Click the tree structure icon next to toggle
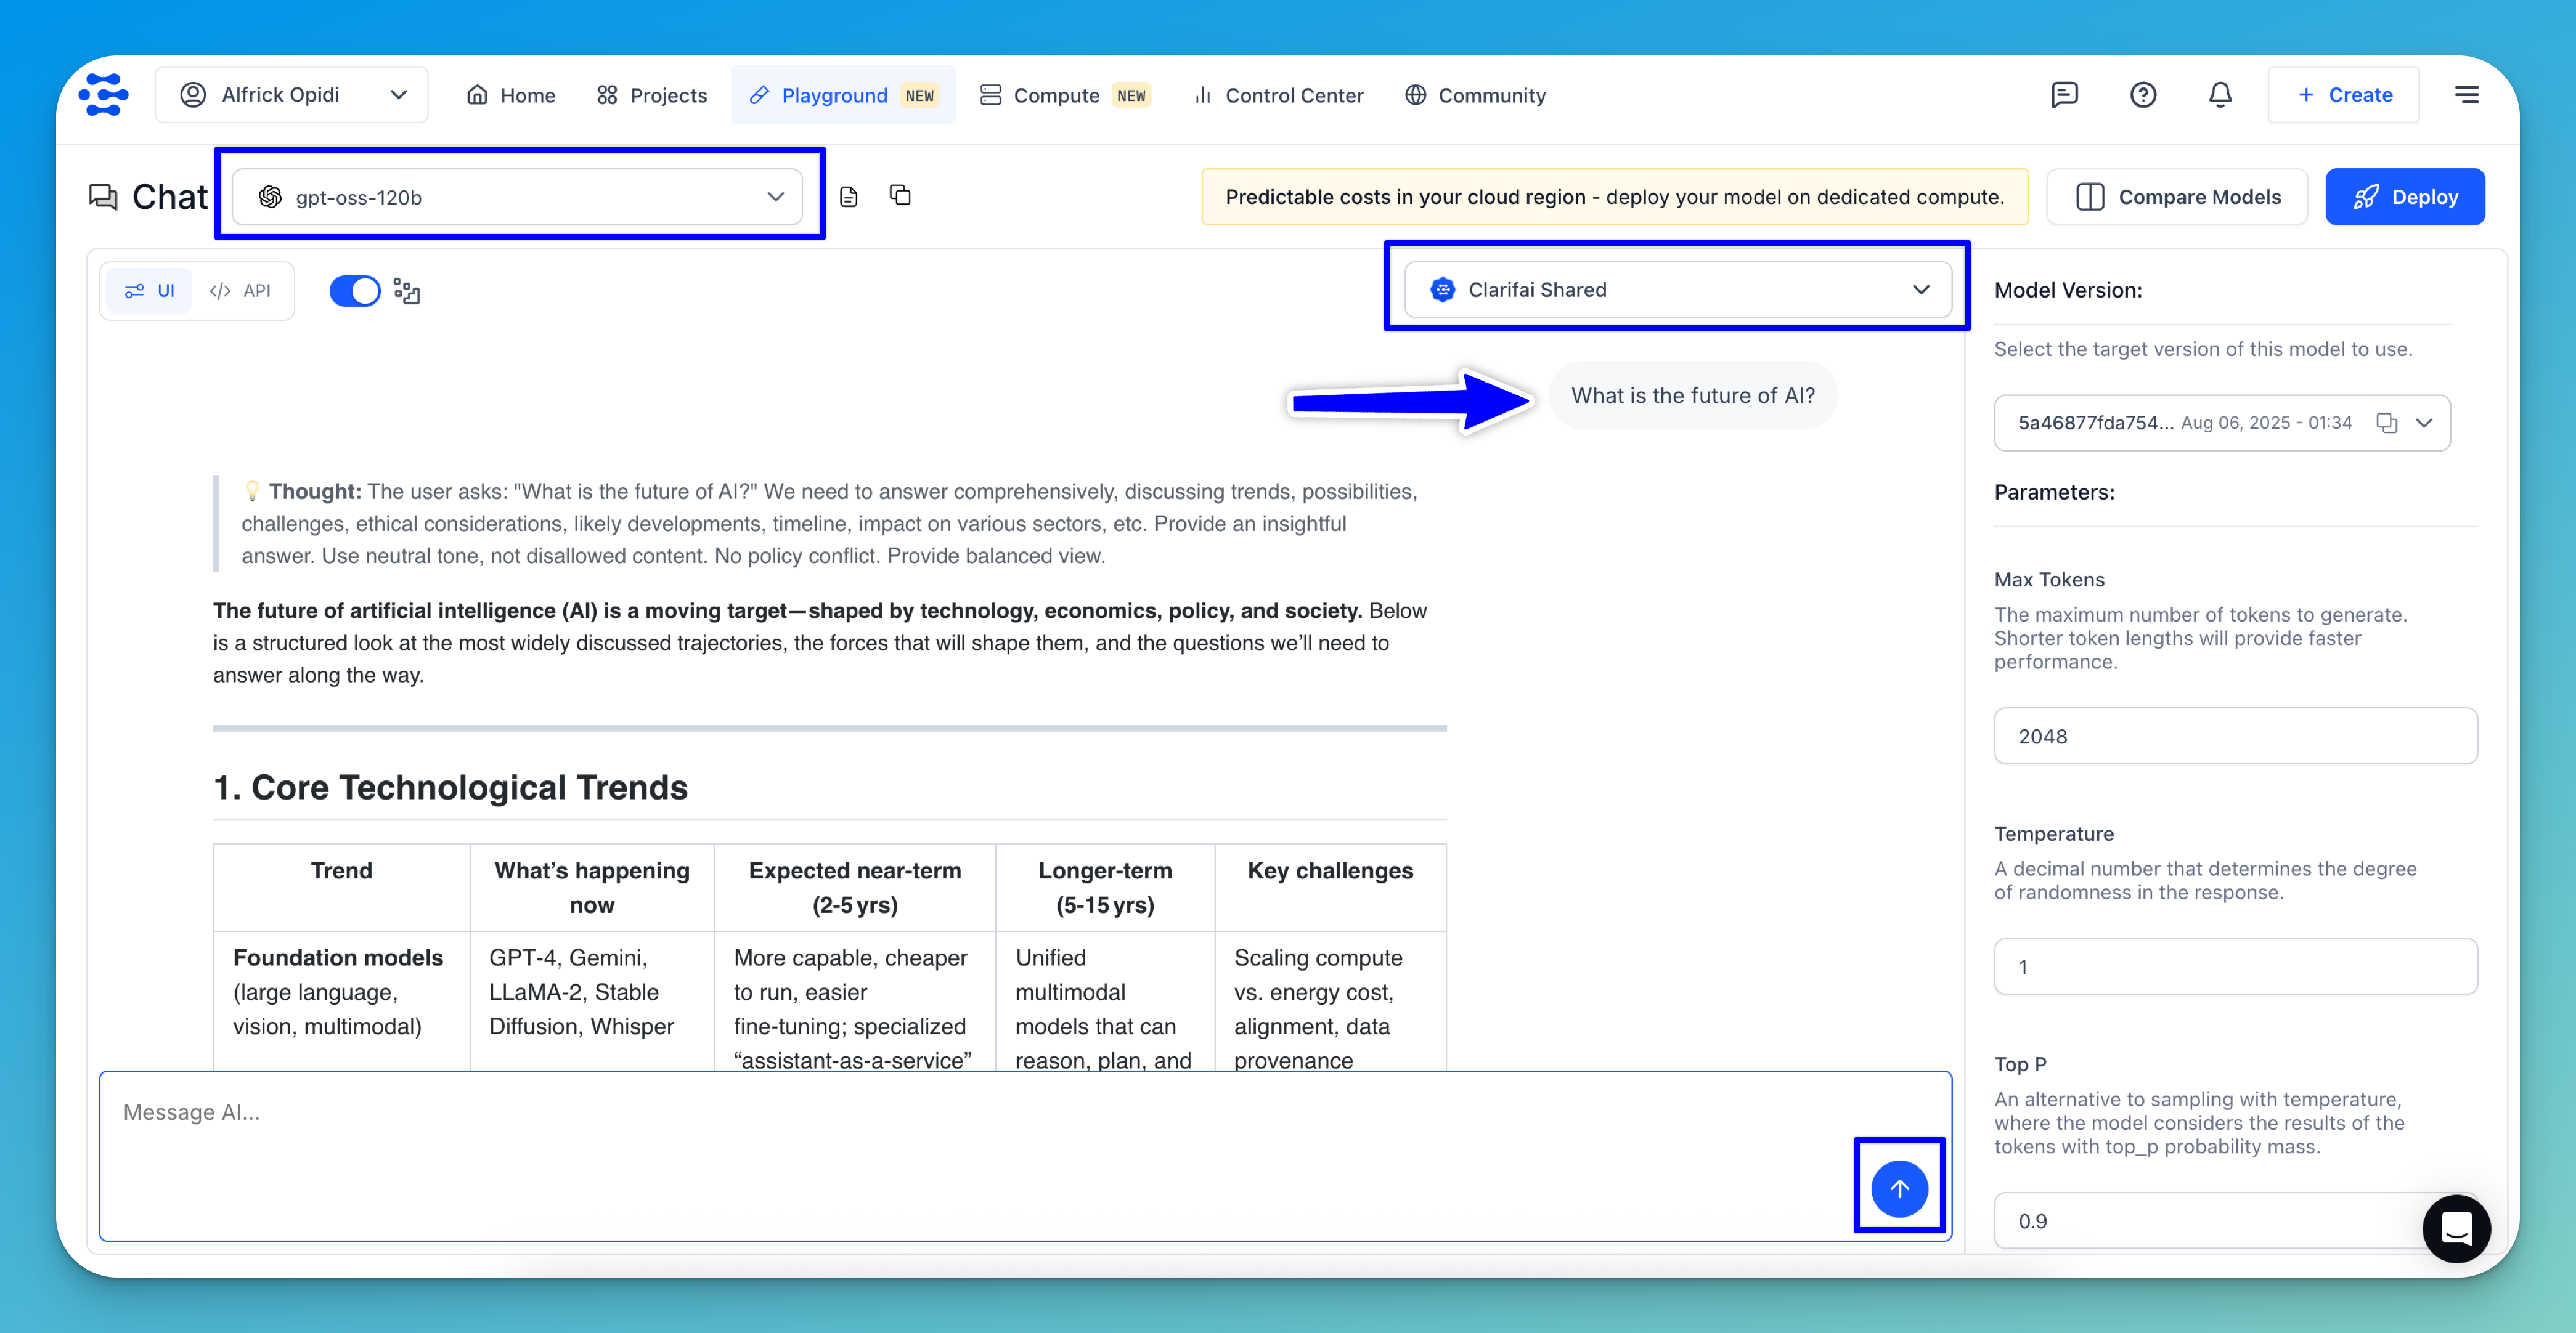 (406, 291)
